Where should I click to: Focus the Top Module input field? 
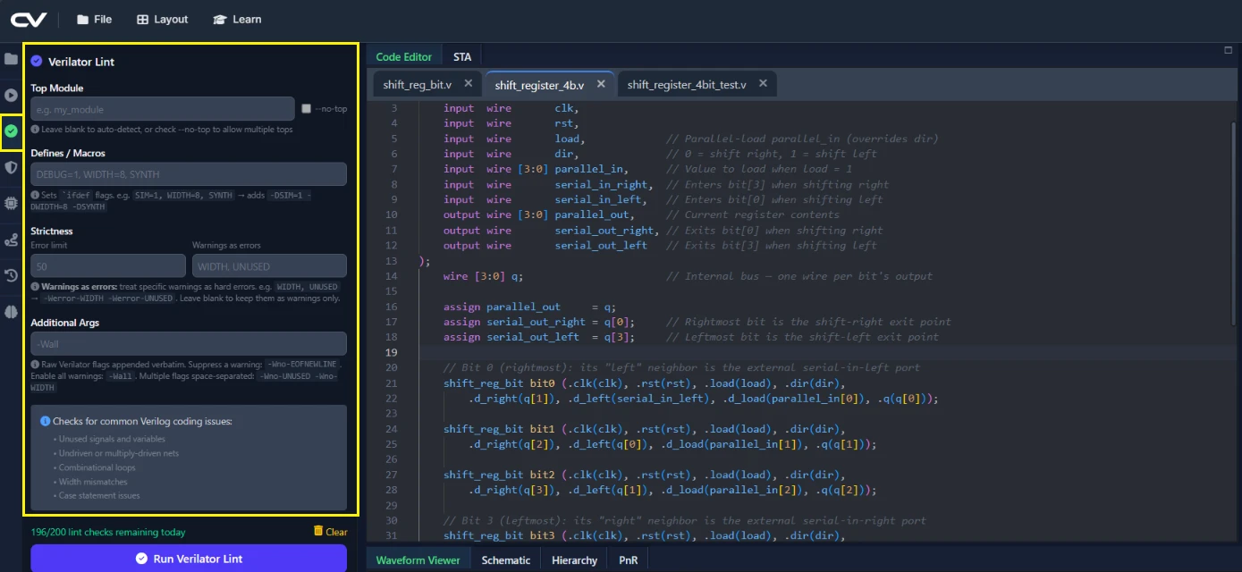[x=163, y=109]
